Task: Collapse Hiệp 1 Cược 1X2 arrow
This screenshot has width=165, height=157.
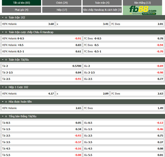Action: (x=3, y=87)
